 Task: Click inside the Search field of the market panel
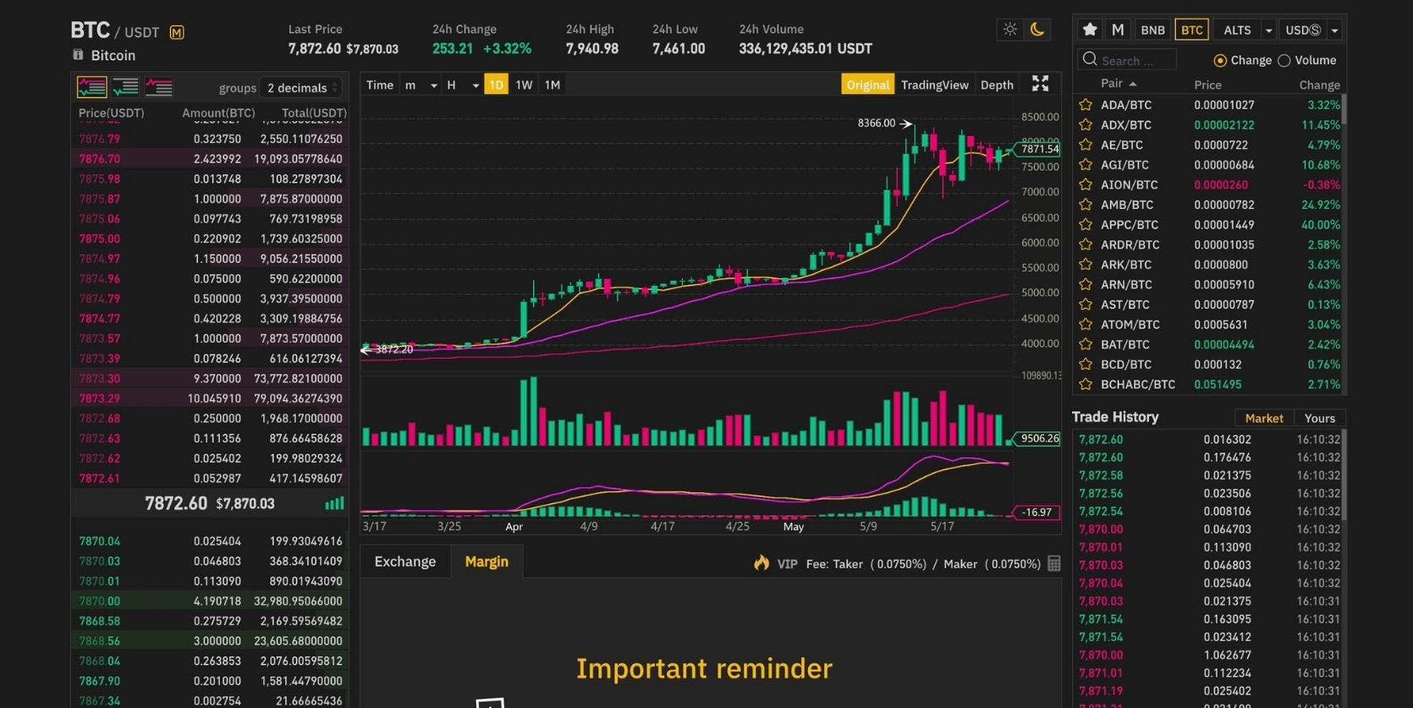[x=1134, y=59]
